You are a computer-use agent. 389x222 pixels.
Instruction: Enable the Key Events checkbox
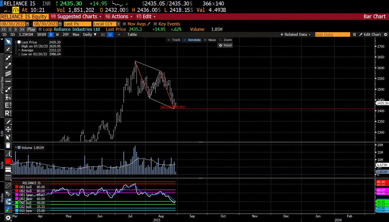[155, 24]
